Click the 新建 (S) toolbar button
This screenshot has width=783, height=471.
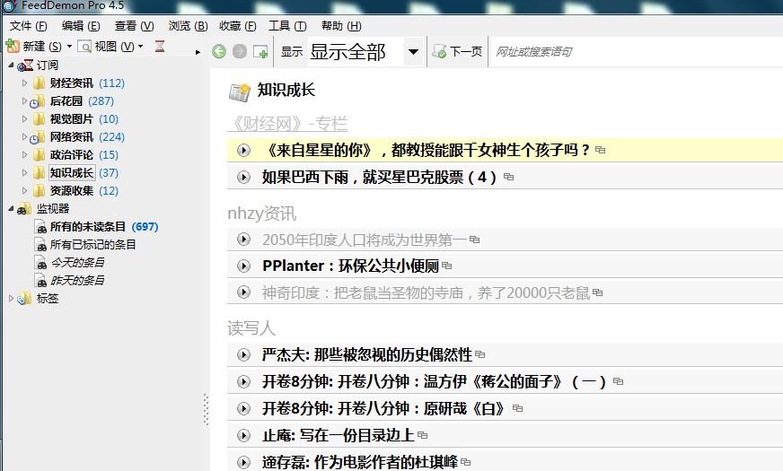pos(34,47)
